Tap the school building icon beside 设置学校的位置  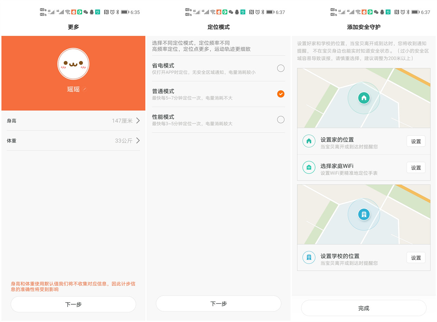[309, 258]
